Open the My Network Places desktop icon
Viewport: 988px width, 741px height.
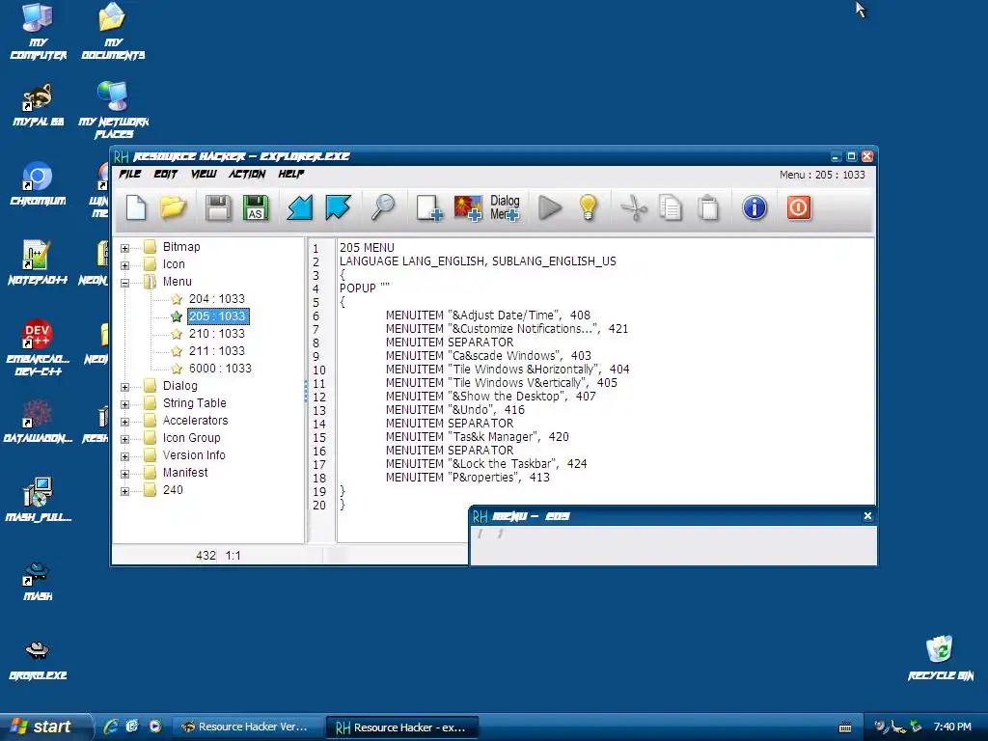pos(114,111)
